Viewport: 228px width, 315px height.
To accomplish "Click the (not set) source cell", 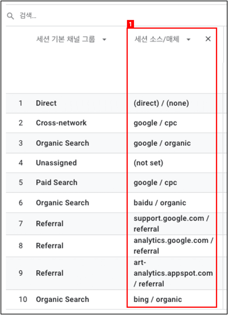I will point(149,163).
